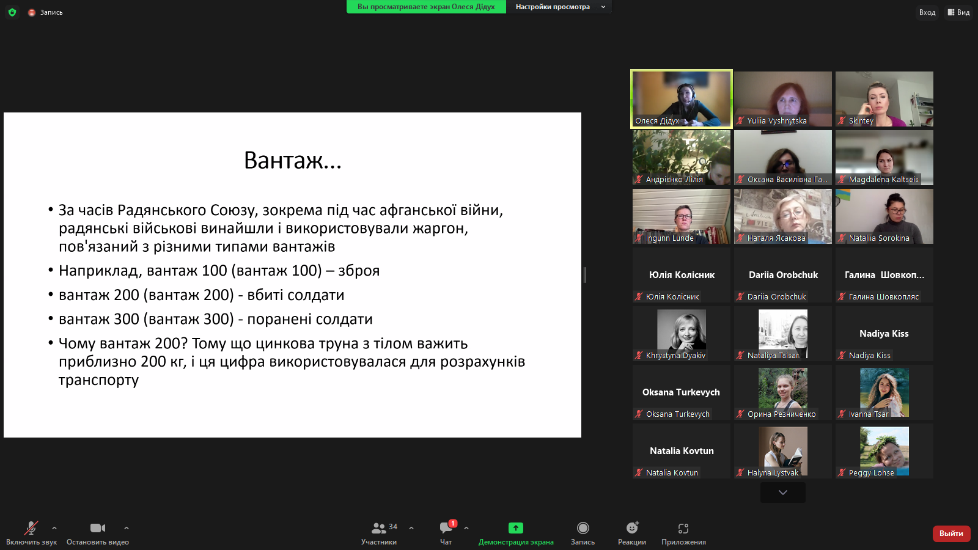Click the green Демонстрация экрана share icon
Viewport: 978px width, 550px height.
(x=516, y=528)
